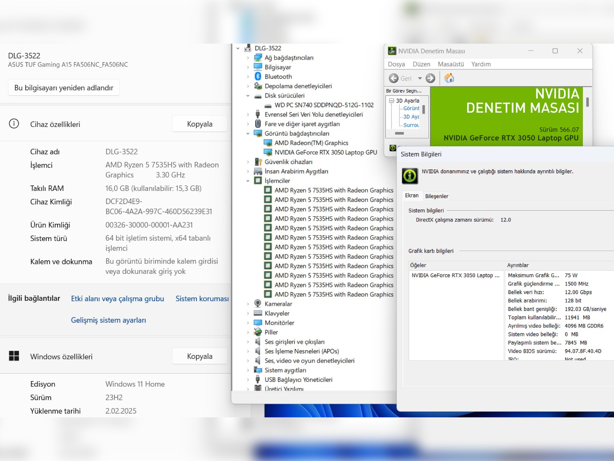Viewport: 614px width, 461px height.
Task: Click the Depolama denetleyicileri icon
Action: pos(258,86)
